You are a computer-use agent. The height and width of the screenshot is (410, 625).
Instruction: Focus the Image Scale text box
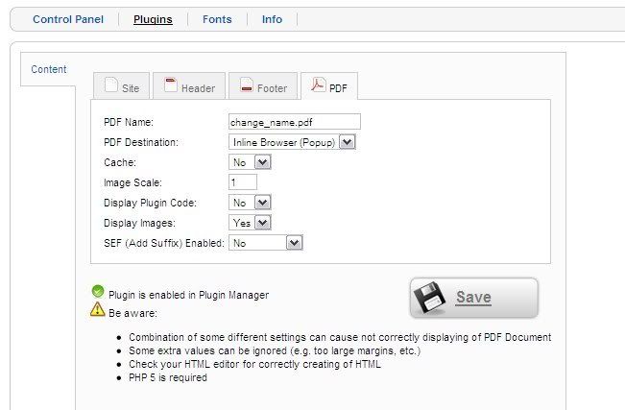(242, 182)
